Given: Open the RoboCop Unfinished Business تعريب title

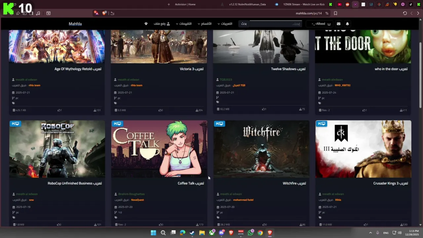Looking at the screenshot, I should 75,183.
